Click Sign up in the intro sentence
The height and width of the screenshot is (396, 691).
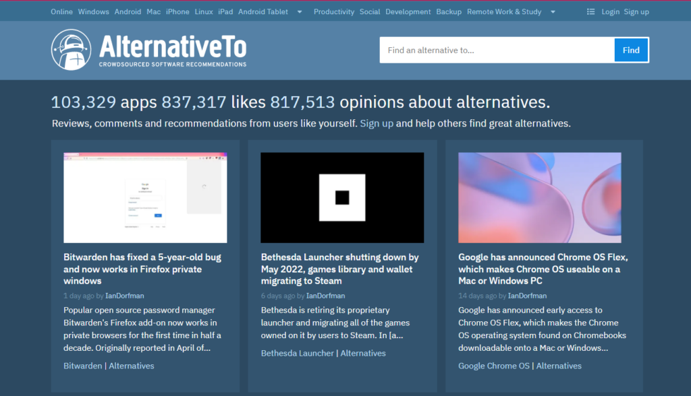[x=376, y=123]
